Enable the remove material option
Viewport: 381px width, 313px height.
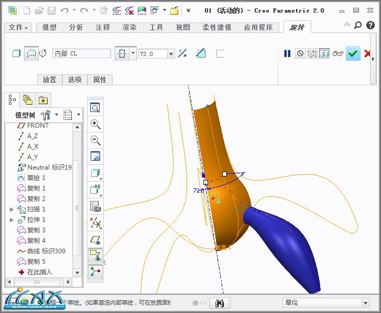[201, 53]
